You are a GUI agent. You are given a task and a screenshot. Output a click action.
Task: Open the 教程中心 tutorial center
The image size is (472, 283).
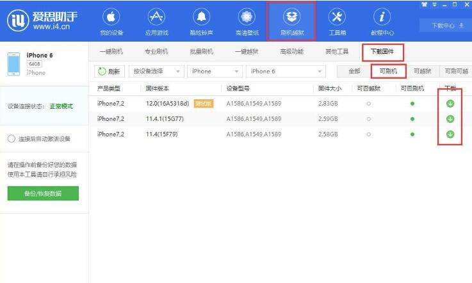[382, 22]
